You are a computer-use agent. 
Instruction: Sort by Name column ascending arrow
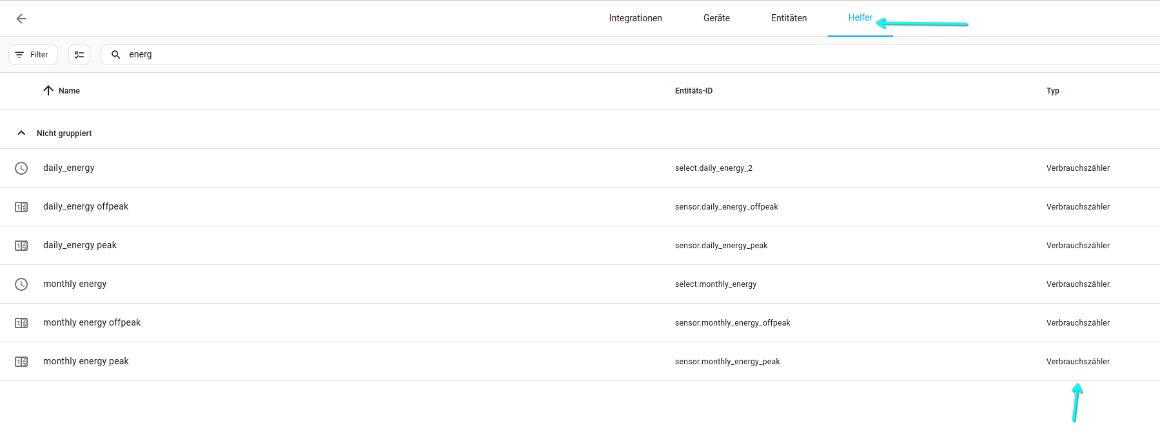48,91
